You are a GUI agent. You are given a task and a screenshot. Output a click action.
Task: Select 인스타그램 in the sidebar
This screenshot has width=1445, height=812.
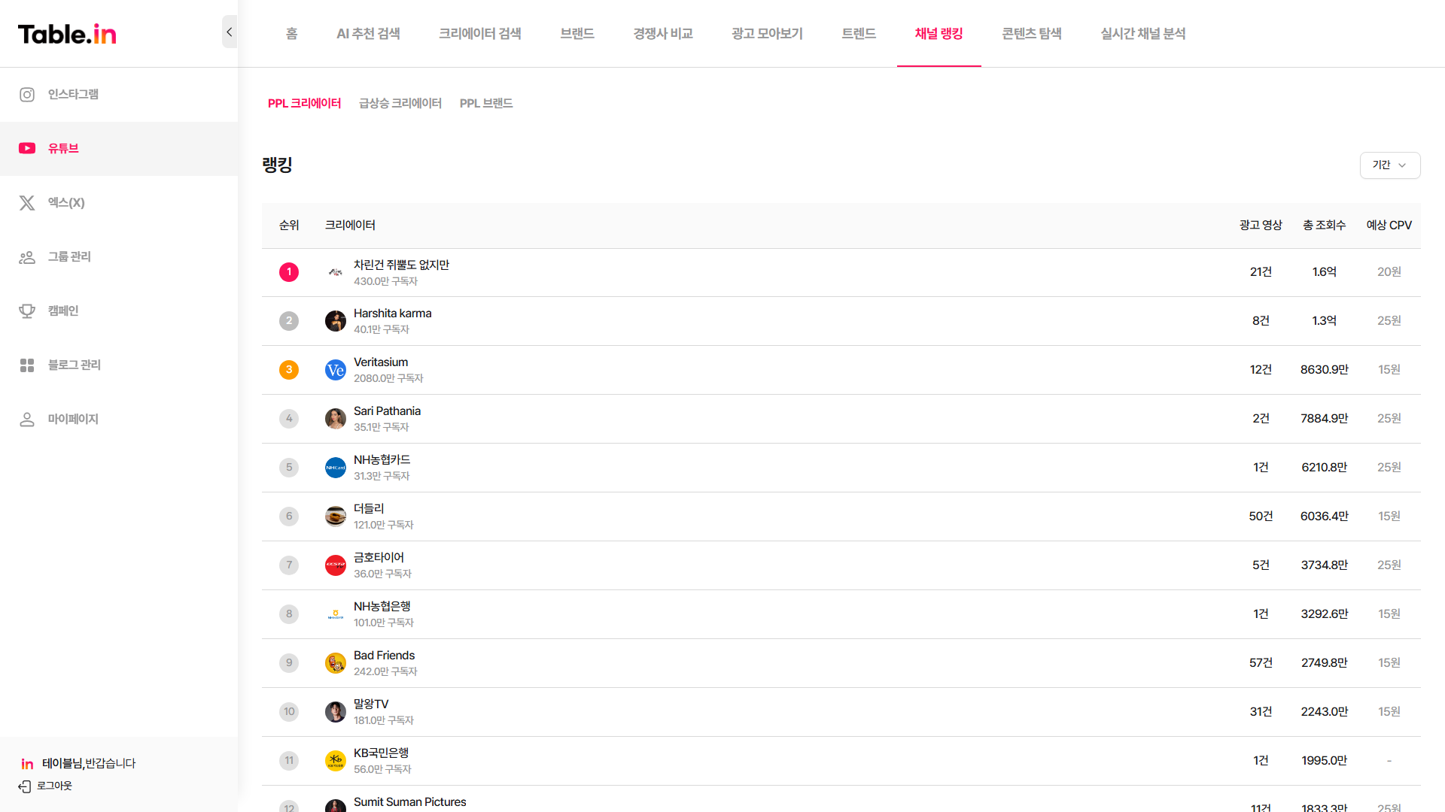click(119, 95)
